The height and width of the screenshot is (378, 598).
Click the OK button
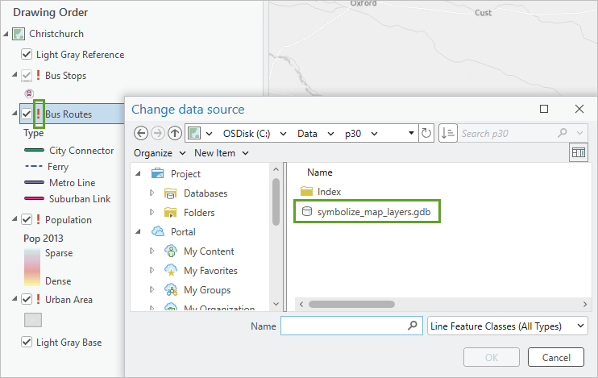click(x=492, y=357)
